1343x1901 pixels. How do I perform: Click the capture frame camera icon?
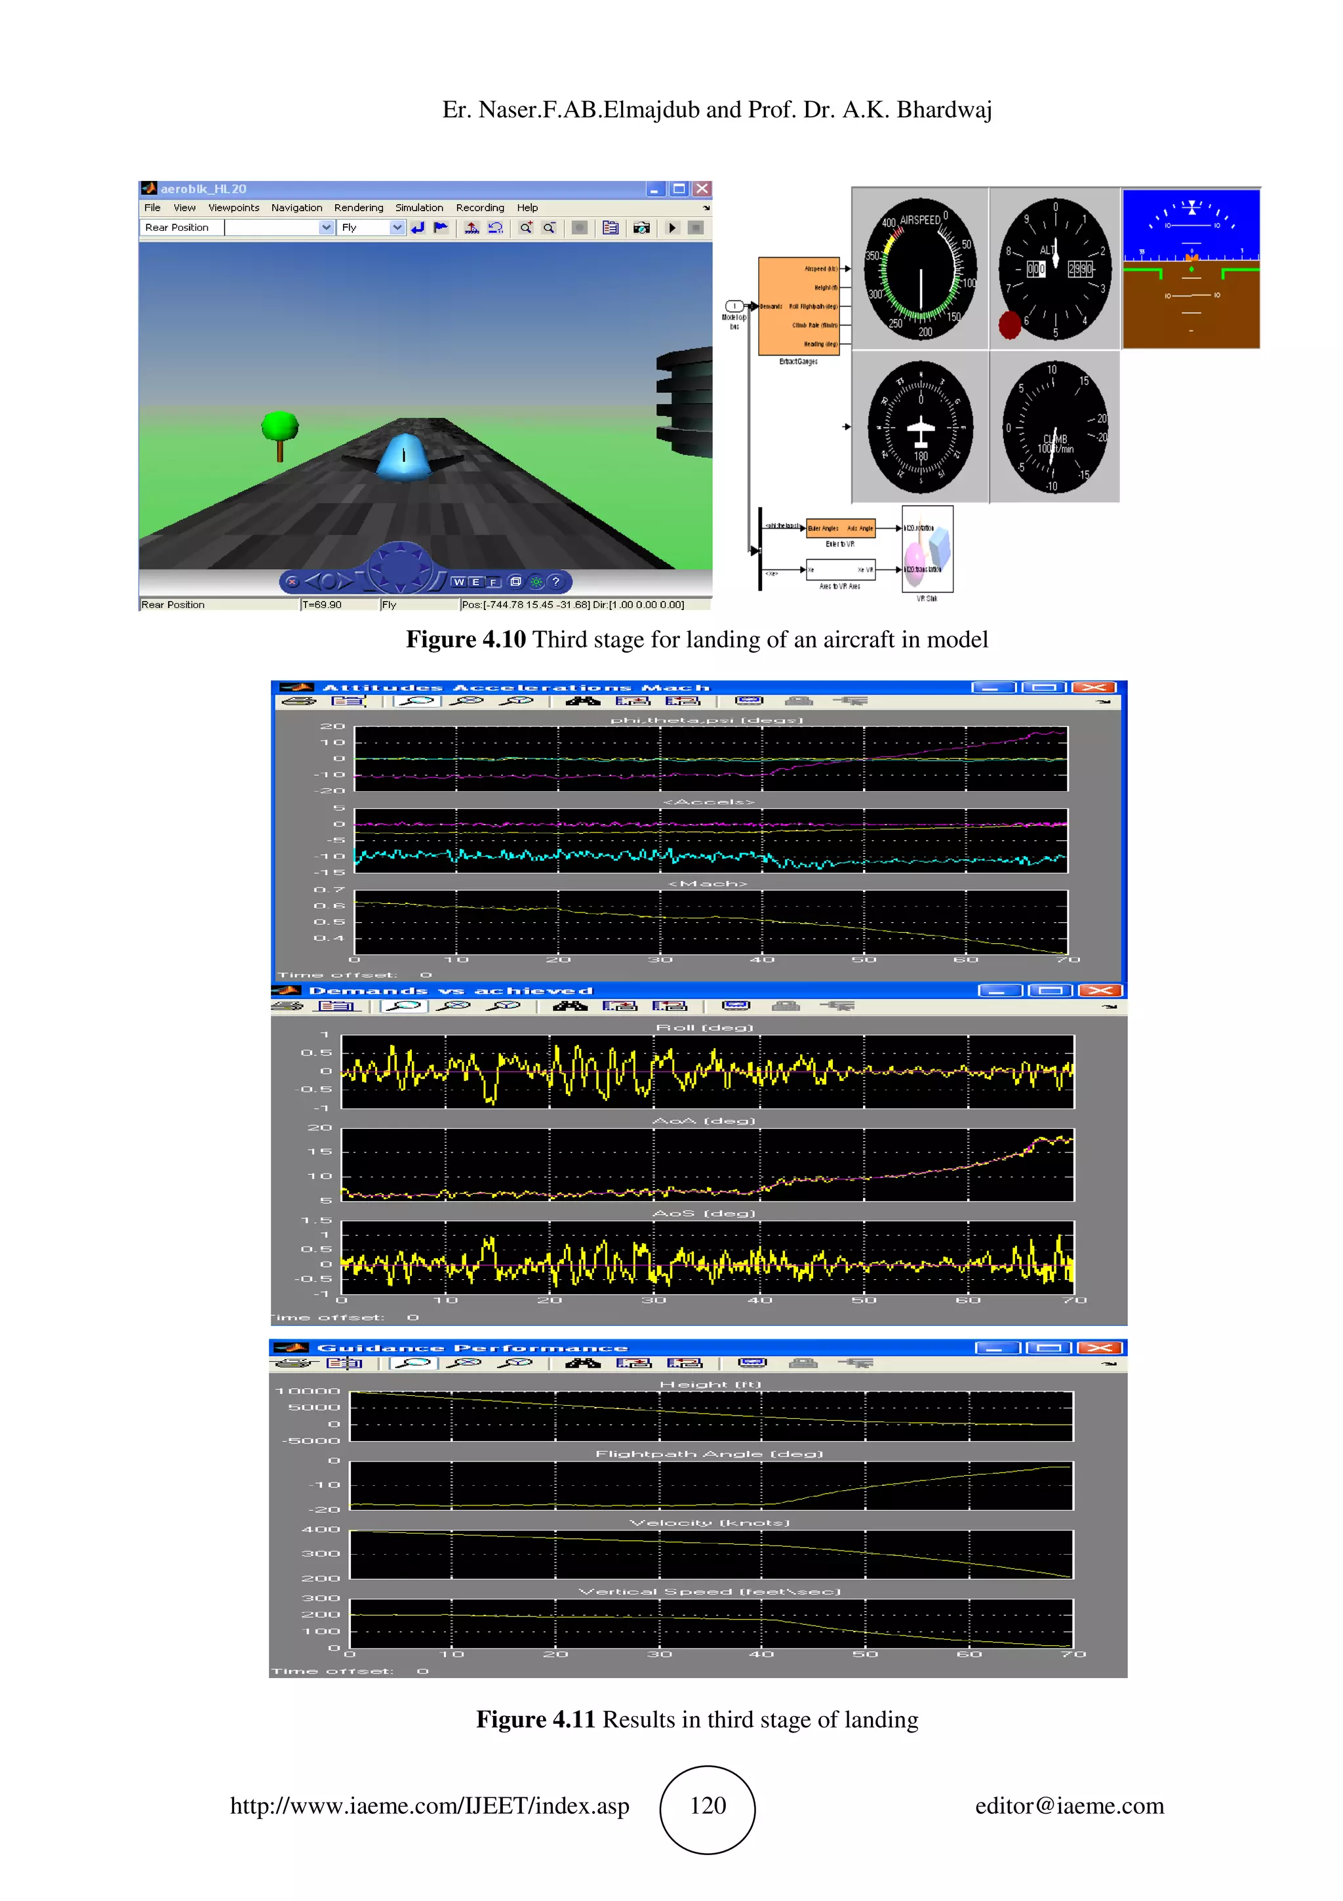(x=641, y=228)
